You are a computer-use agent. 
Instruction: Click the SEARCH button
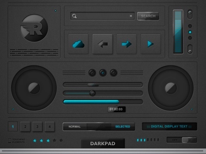148,16
